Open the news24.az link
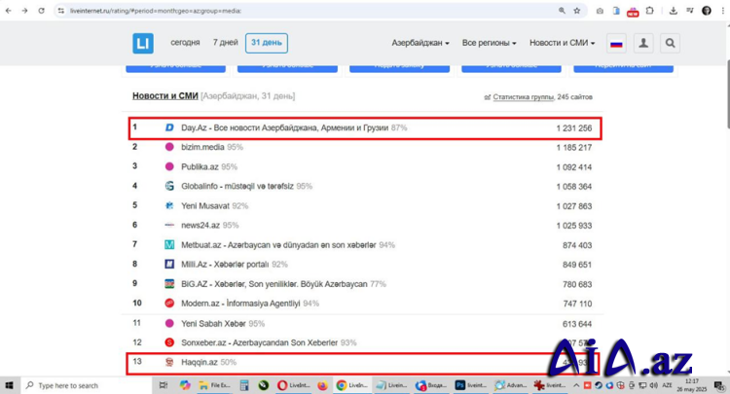Viewport: 730px width, 394px height. [x=201, y=225]
